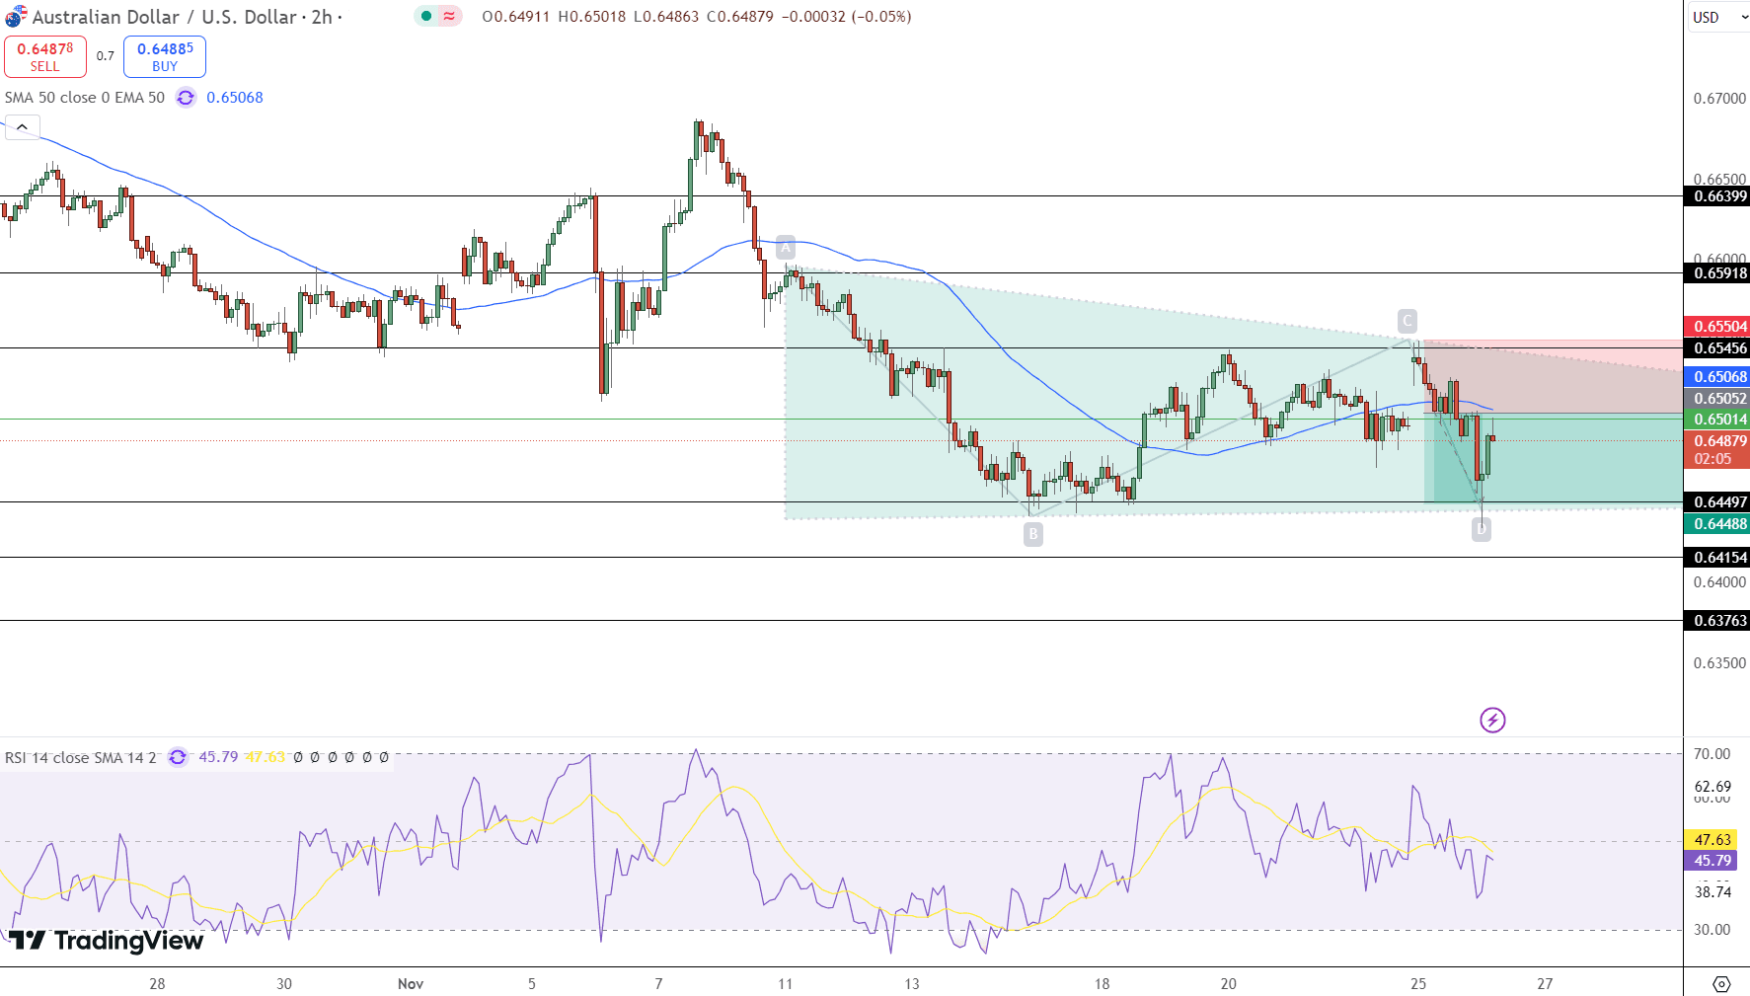Click the -0.00032 (-0.05%) change value
Screen dimensions: 1750x996
coord(846,17)
